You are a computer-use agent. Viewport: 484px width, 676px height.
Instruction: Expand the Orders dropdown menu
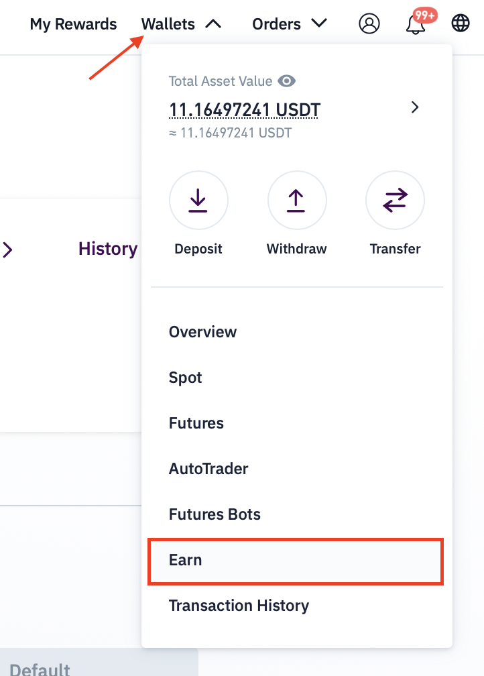[289, 24]
